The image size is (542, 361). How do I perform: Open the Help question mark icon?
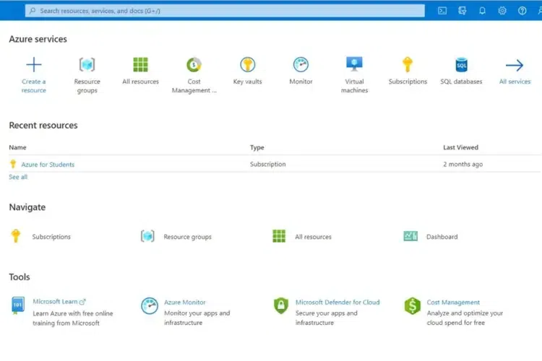(522, 11)
